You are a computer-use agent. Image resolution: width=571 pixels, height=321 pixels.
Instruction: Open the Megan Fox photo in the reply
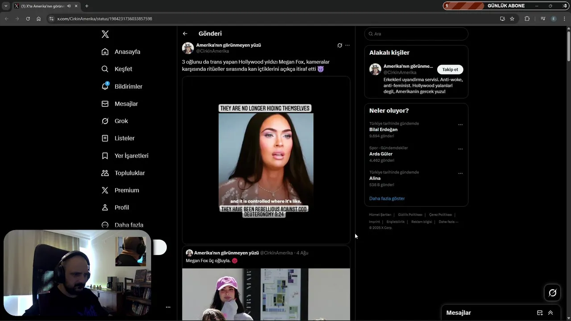[x=266, y=294]
